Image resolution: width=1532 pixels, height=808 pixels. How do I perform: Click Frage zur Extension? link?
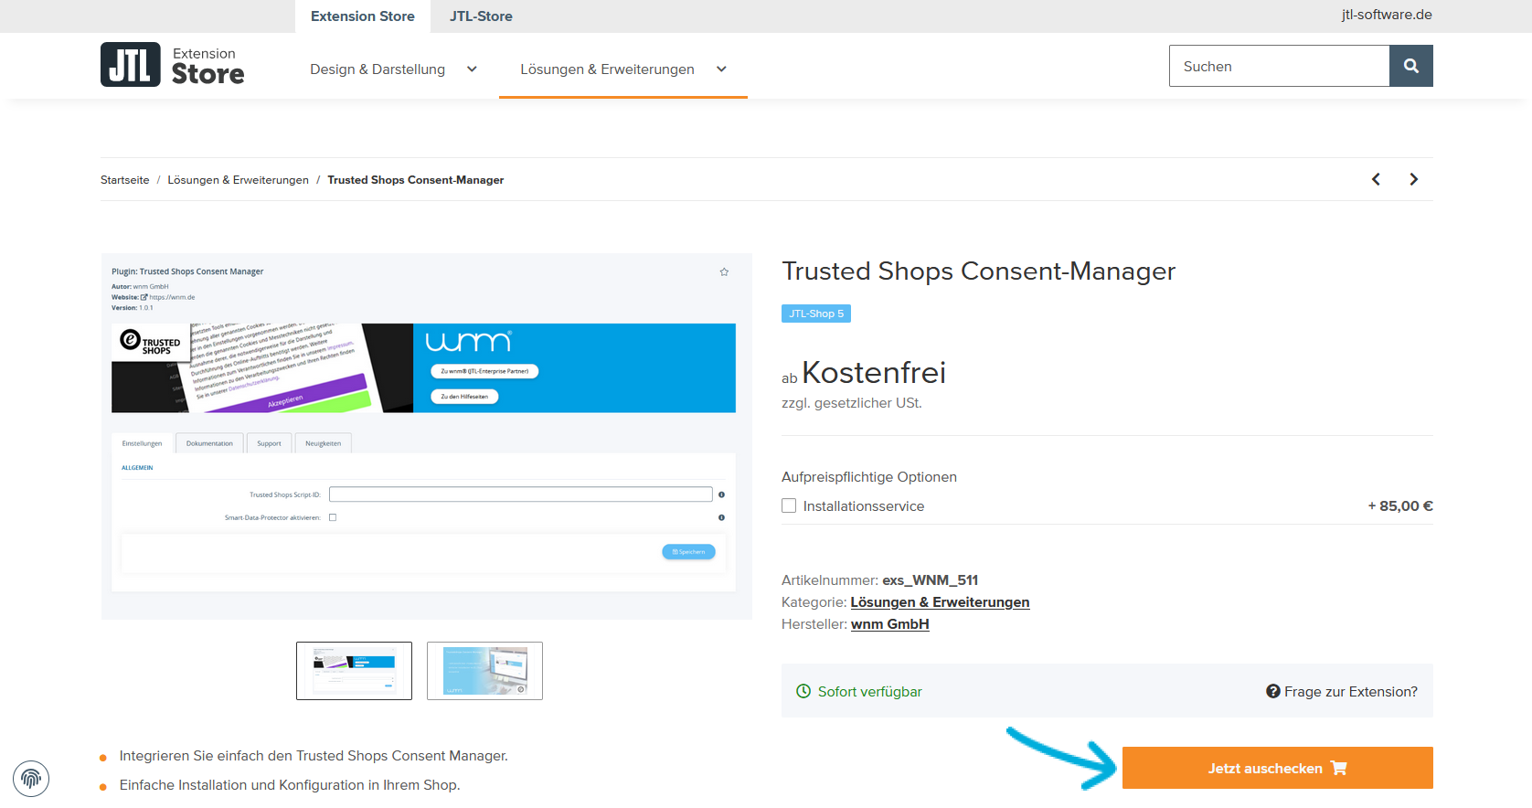click(1342, 692)
